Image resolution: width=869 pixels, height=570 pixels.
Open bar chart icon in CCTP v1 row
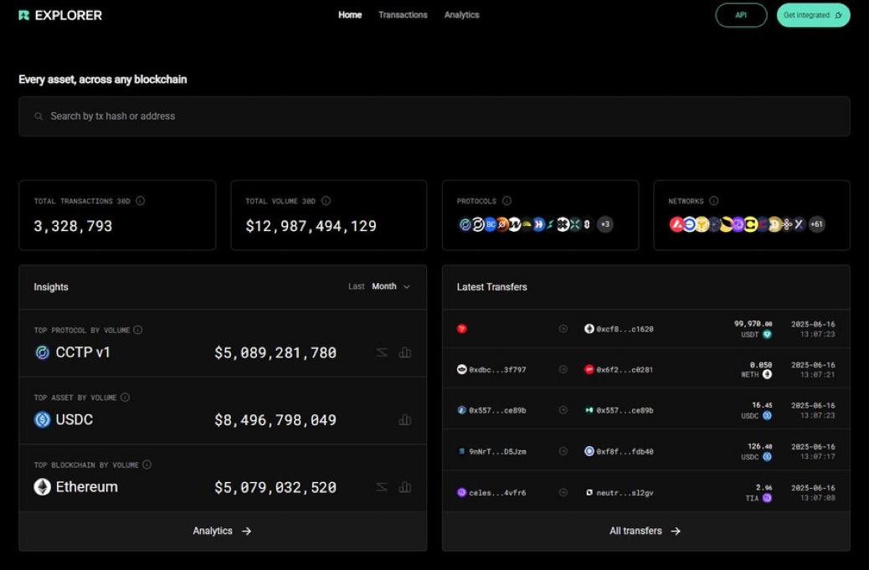[405, 352]
